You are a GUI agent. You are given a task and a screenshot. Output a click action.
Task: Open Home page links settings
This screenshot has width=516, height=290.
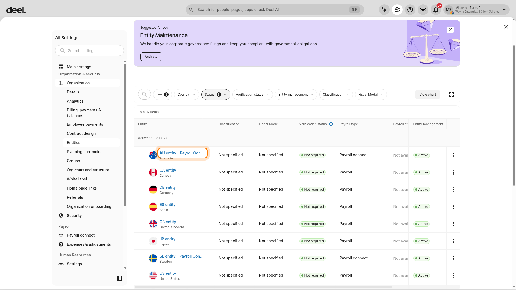[91, 188]
